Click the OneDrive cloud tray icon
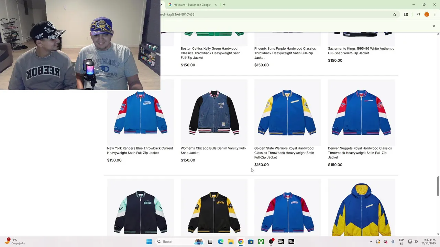The image size is (440, 247). tap(385, 242)
